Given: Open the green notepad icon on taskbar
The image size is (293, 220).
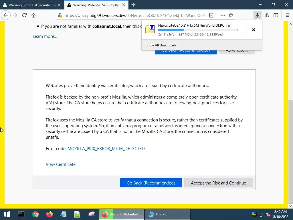Looking at the screenshot, I should click(77, 214).
